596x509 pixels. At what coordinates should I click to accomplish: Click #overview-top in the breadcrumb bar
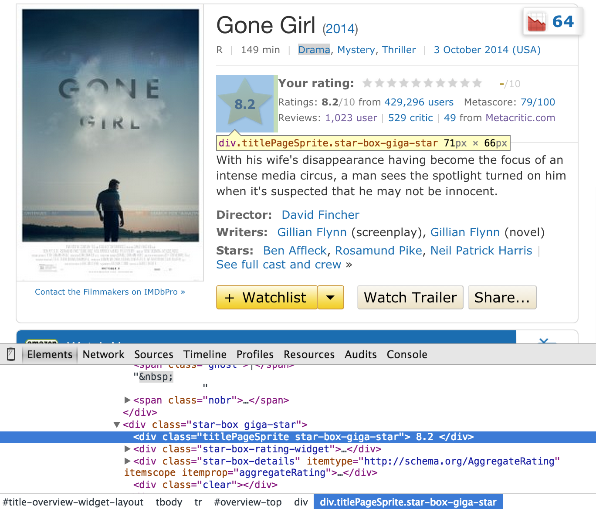[x=248, y=502]
